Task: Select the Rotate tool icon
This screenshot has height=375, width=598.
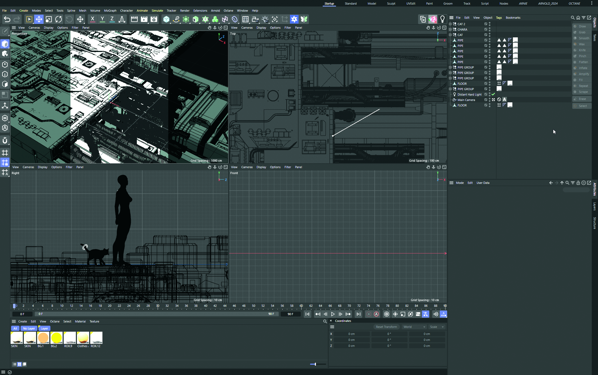Action: pos(59,19)
